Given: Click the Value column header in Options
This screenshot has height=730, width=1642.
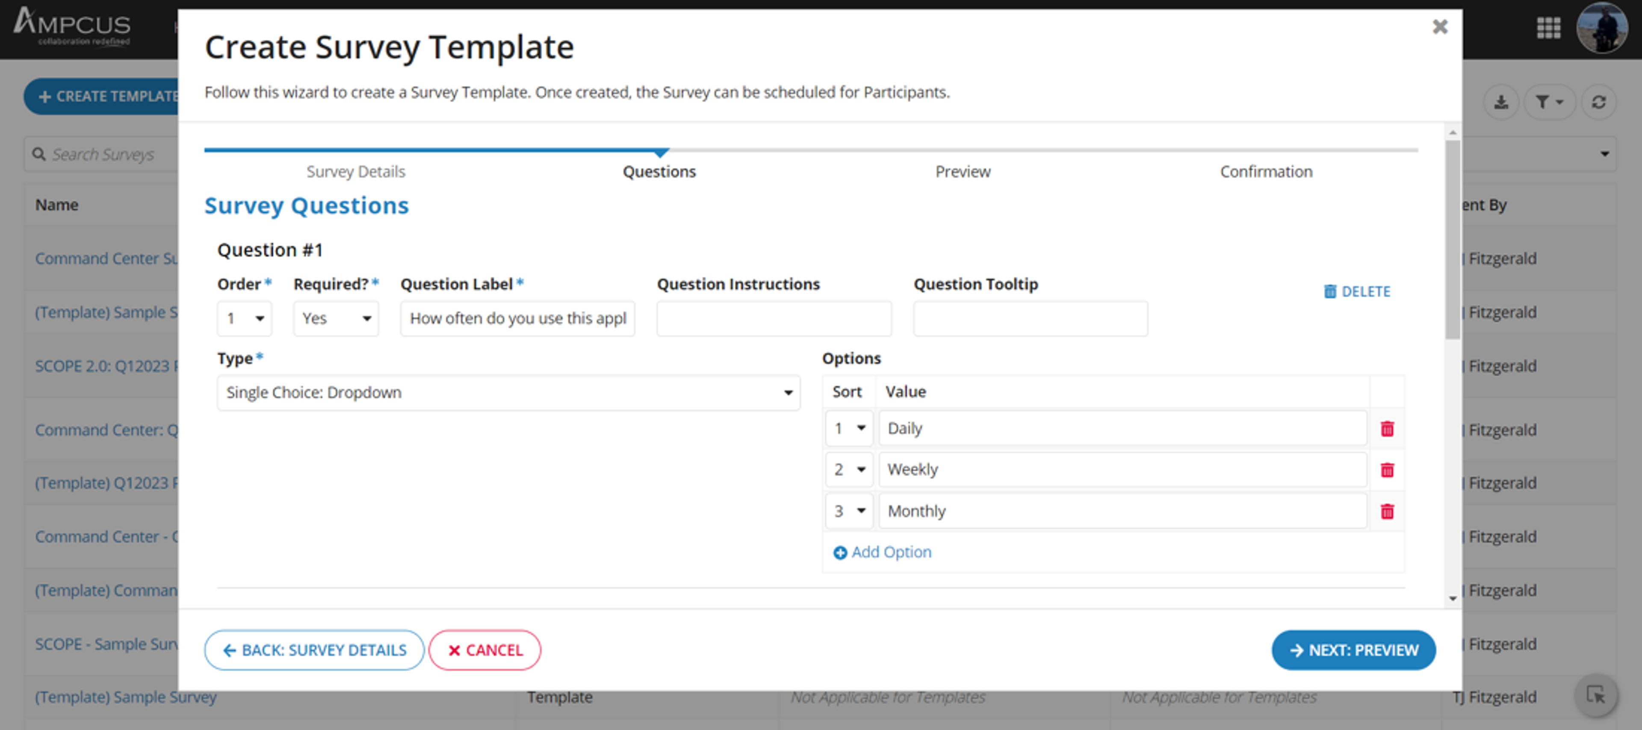Looking at the screenshot, I should click(905, 392).
